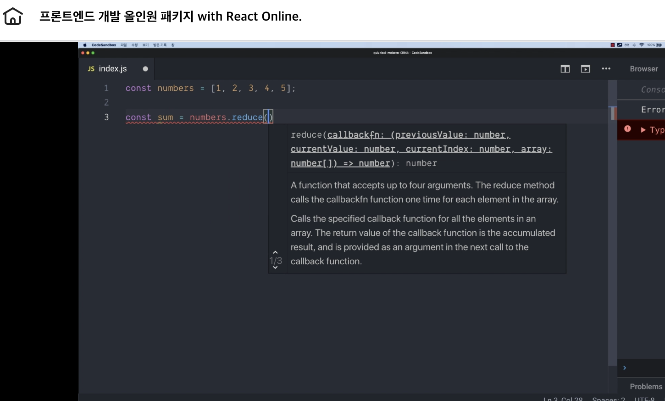This screenshot has height=401, width=665.
Task: Open the 수정 menu
Action: point(134,45)
